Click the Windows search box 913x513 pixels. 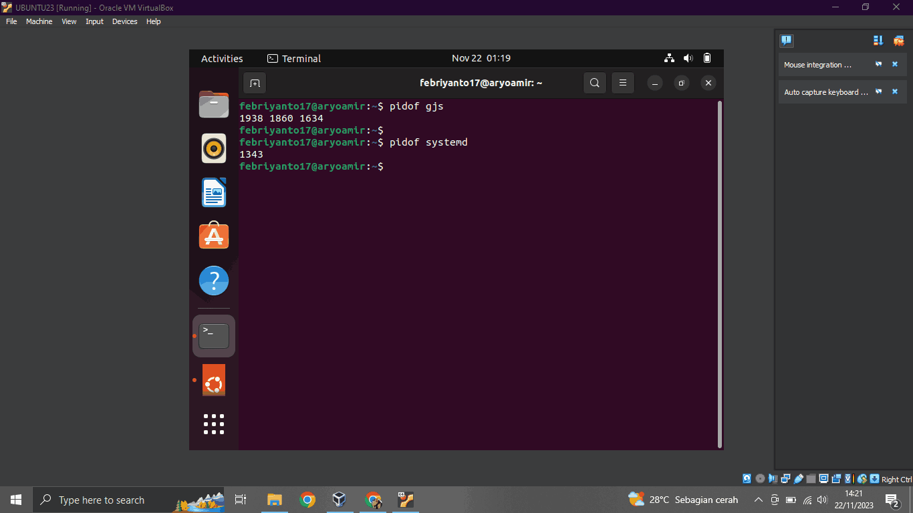tap(129, 500)
